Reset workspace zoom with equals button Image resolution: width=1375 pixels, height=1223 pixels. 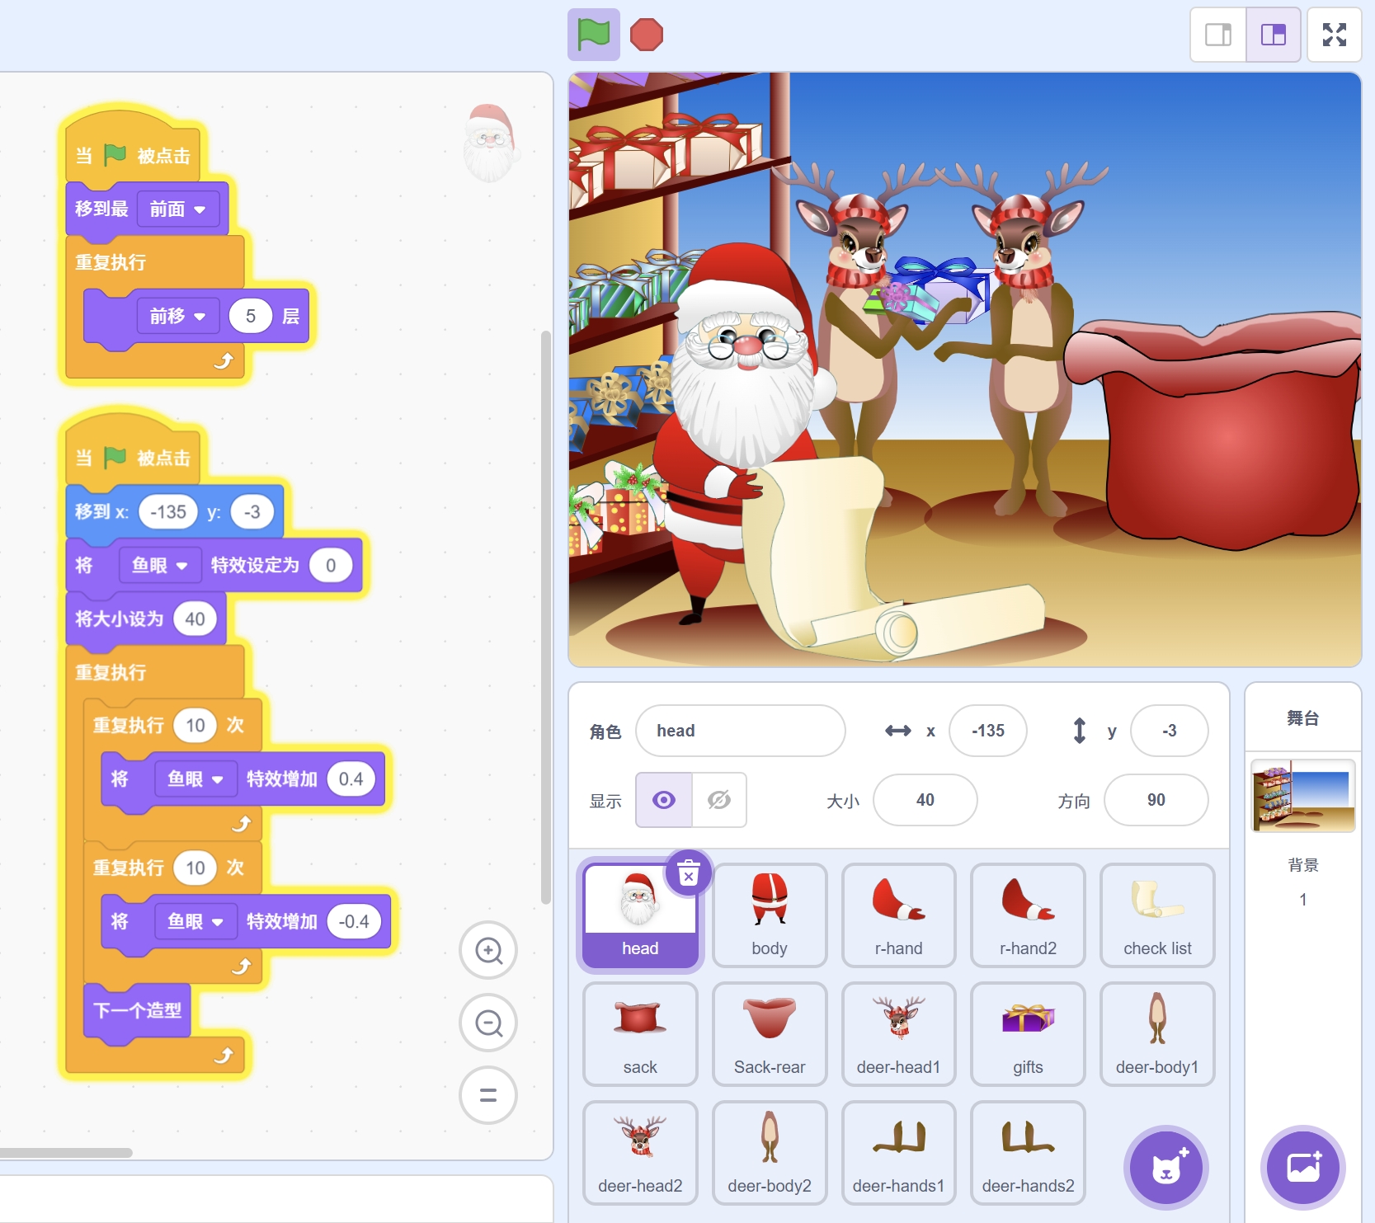[488, 1095]
